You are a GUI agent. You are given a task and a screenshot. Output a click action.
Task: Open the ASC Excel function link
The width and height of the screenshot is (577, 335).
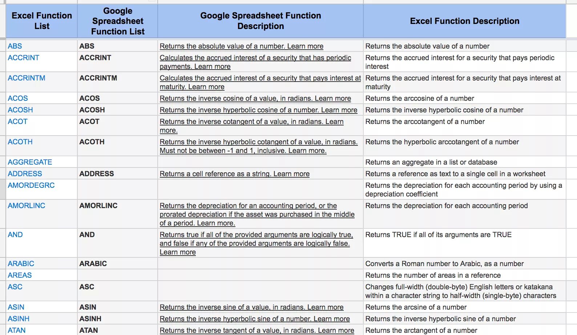[x=15, y=287]
